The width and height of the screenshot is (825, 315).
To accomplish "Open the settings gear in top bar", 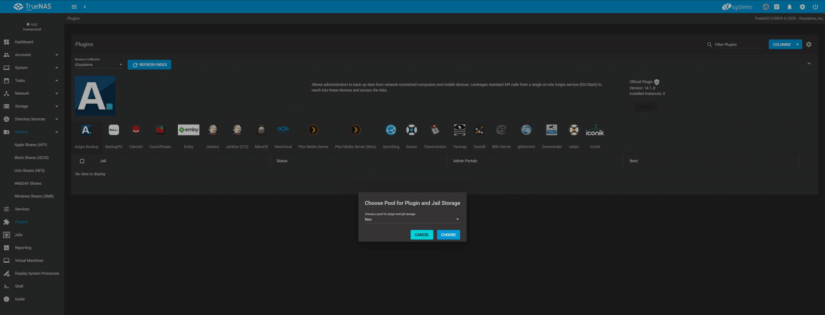I will coord(802,7).
